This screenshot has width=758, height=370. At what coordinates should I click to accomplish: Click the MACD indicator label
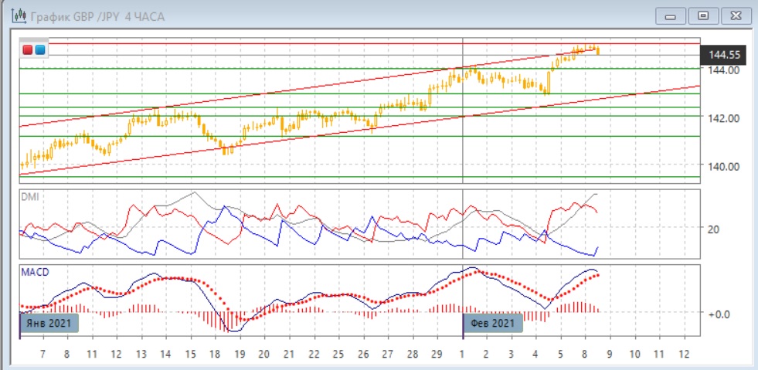coord(34,272)
